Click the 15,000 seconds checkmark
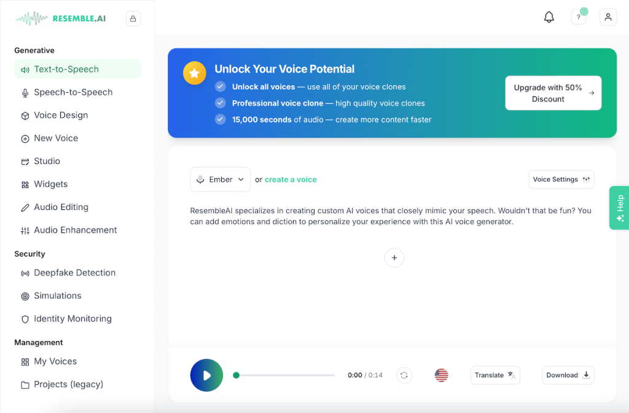629x413 pixels. coord(221,120)
